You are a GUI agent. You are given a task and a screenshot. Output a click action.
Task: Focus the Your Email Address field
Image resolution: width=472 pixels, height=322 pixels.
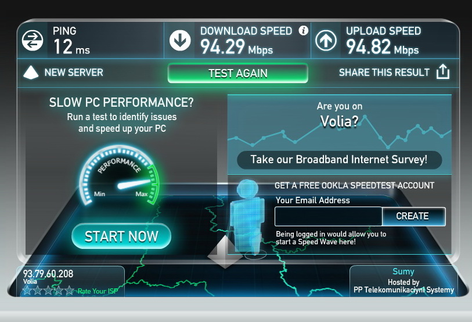pyautogui.click(x=329, y=216)
